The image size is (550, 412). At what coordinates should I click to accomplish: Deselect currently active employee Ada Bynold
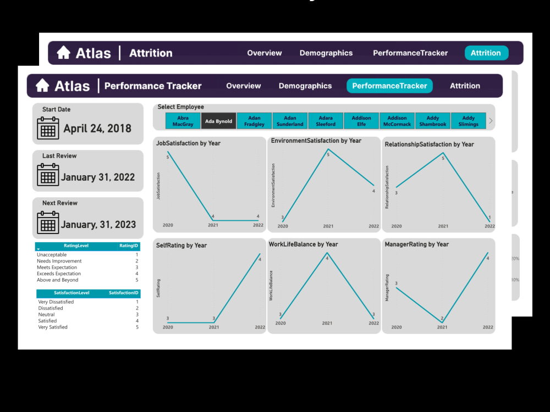pyautogui.click(x=218, y=120)
